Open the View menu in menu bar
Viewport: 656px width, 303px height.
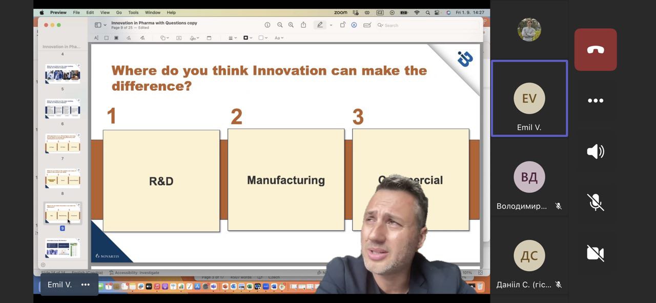(x=105, y=12)
